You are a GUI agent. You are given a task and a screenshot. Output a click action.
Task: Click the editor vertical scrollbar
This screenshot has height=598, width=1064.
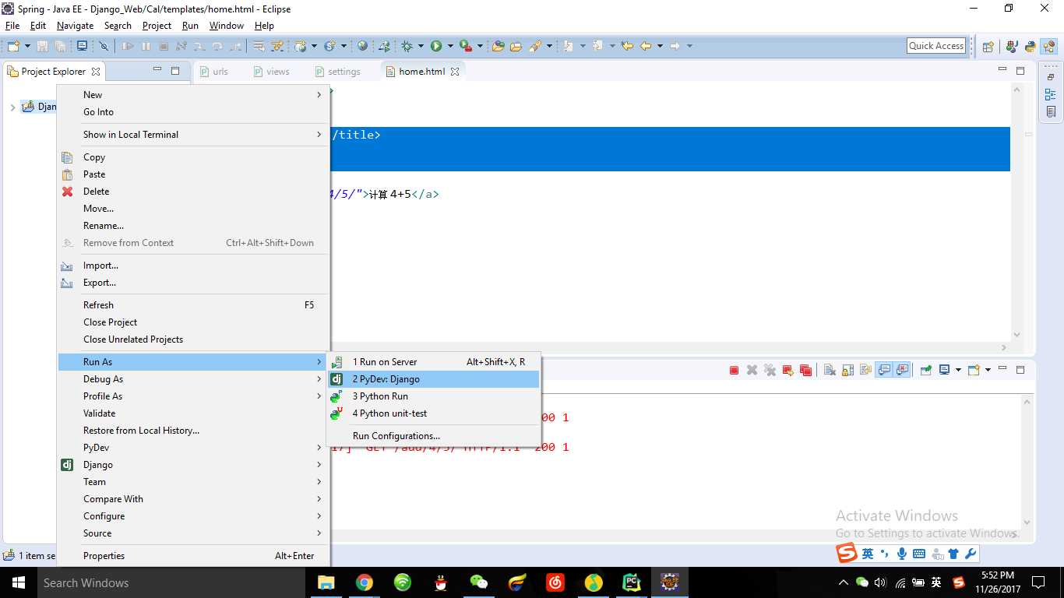[x=1016, y=213]
